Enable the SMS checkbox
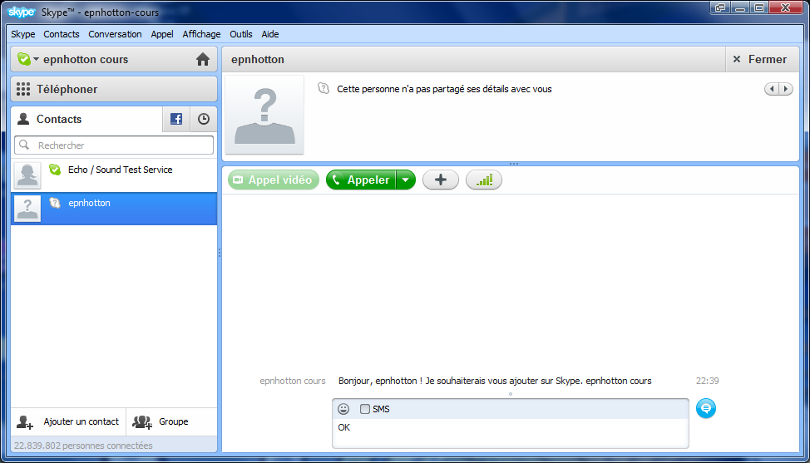This screenshot has width=810, height=463. tap(365, 409)
